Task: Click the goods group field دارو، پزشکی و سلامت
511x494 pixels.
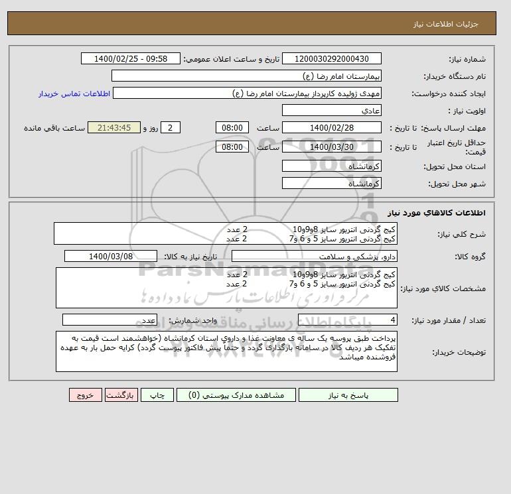Action: (x=314, y=256)
